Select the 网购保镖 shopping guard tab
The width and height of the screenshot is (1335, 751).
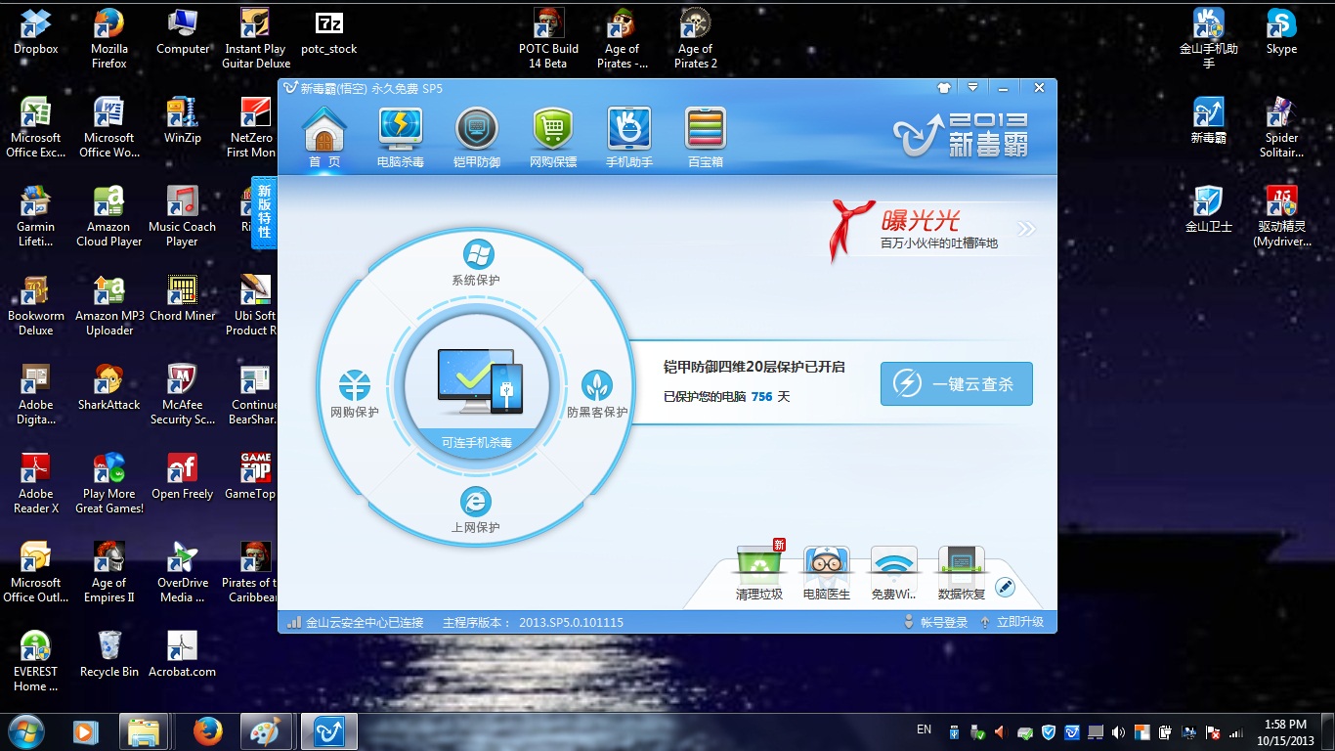pyautogui.click(x=553, y=138)
